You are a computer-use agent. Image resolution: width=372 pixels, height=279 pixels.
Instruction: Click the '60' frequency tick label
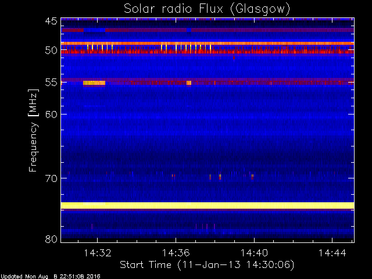pos(51,115)
